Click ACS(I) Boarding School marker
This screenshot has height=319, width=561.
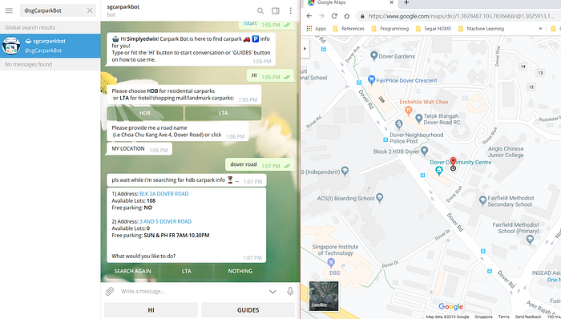point(380,197)
